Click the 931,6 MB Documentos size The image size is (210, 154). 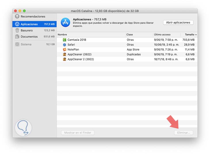coord(49,37)
